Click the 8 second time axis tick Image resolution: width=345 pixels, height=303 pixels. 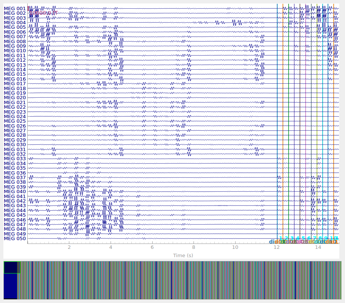[x=194, y=247]
